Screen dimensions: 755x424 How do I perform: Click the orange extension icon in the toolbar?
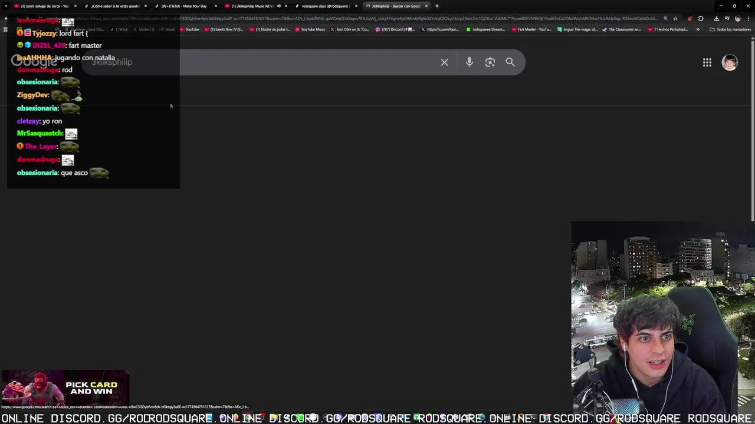point(690,19)
